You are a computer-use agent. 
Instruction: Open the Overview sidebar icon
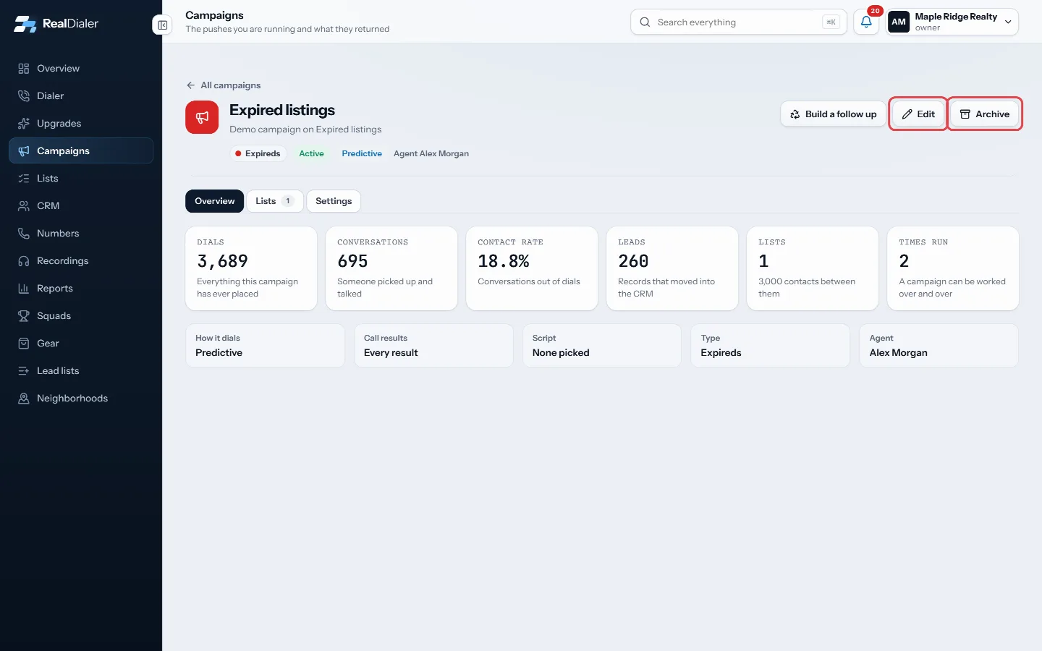(24, 69)
